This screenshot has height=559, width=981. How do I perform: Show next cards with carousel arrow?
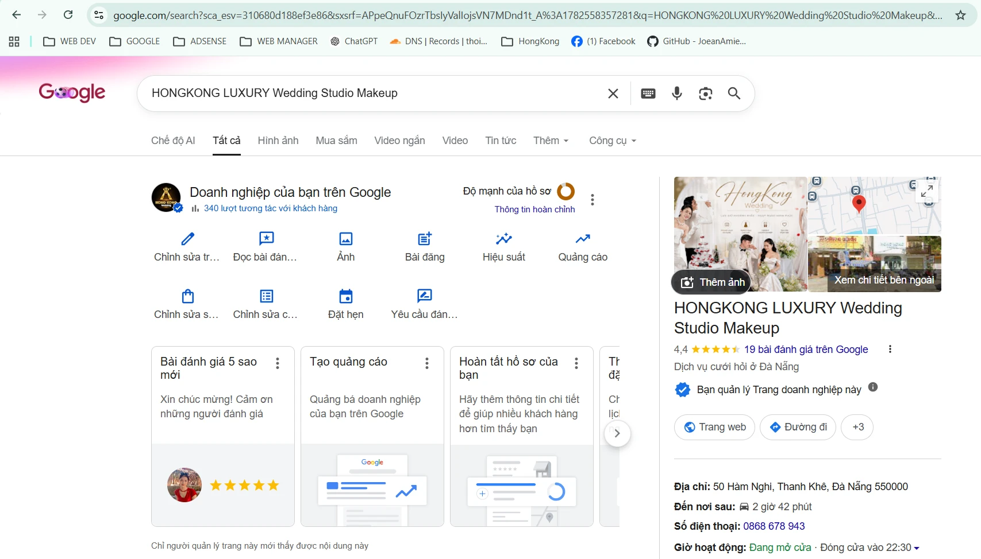(617, 433)
